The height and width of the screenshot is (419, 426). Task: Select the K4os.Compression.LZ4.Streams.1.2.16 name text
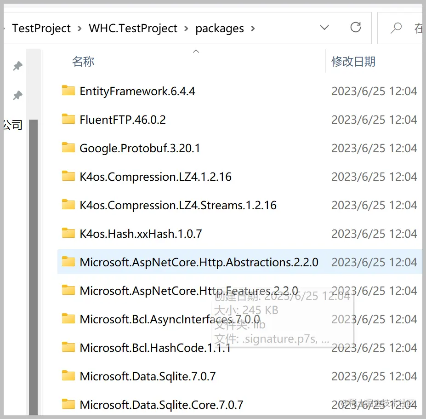178,206
